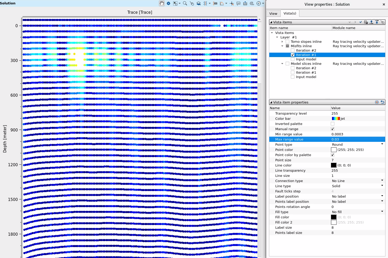Image resolution: width=388 pixels, height=258 pixels.
Task: Click the compass orientation icon
Action: (x=259, y=3)
